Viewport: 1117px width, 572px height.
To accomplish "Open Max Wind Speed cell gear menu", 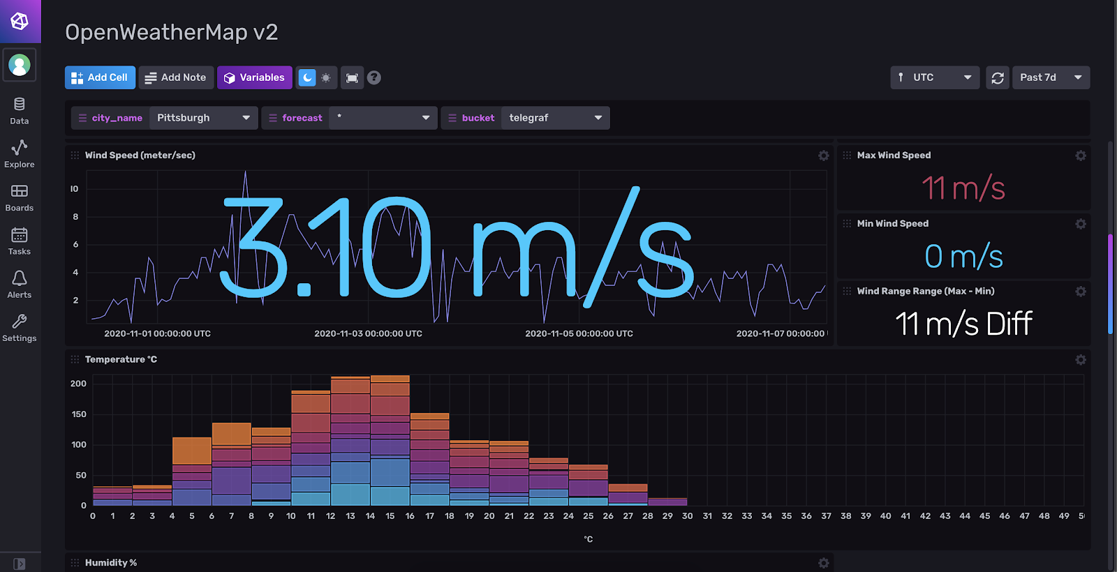I will pyautogui.click(x=1081, y=156).
